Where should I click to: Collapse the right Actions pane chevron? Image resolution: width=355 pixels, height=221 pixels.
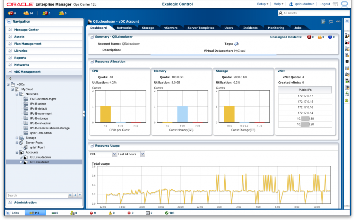[347, 21]
